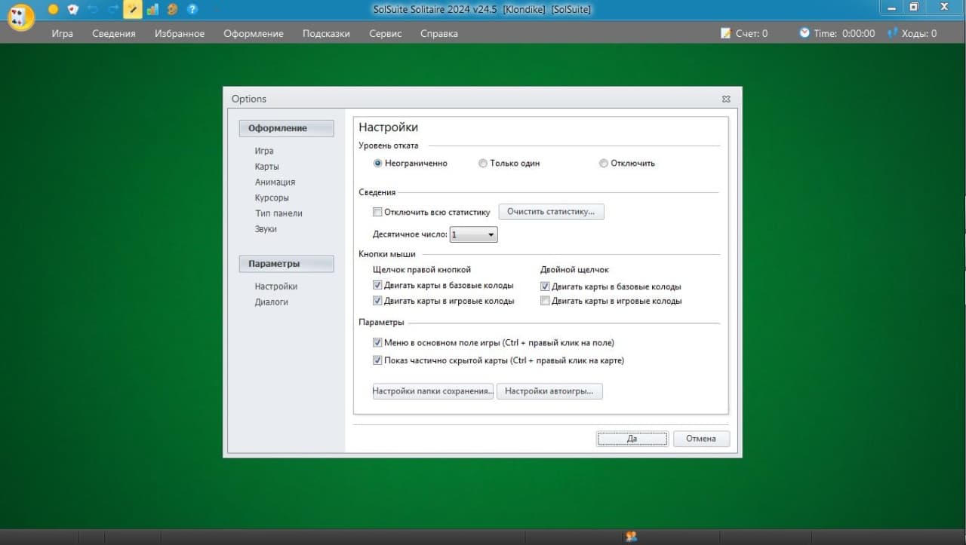Open the 'Оформление' menu in menu bar

(254, 33)
